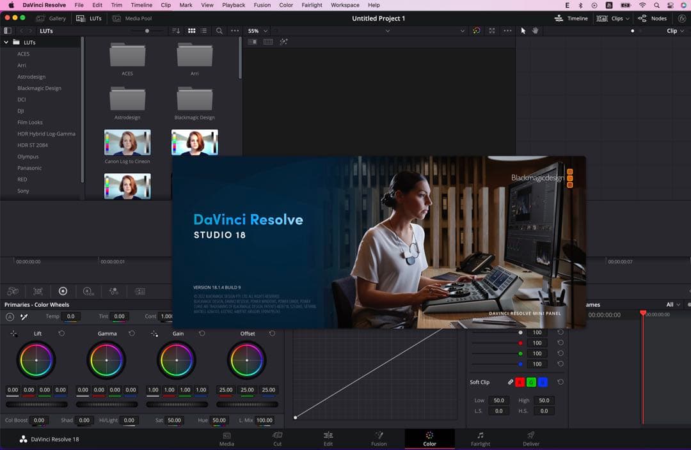
Task: Collapse the LUTs tree root folder
Action: pyautogui.click(x=6, y=42)
